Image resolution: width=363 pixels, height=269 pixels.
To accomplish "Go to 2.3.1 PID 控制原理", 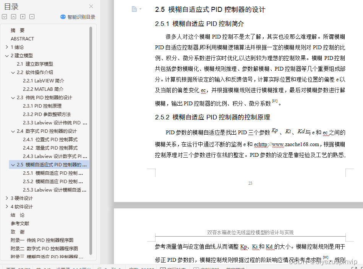I will 42,106.
